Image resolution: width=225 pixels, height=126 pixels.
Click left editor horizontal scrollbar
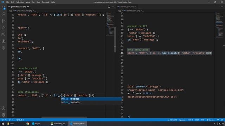64,118
